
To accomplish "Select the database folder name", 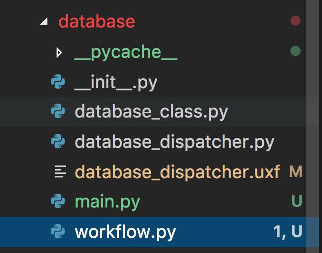I will [x=96, y=22].
